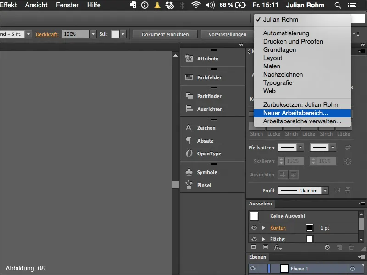Image resolution: width=367 pixels, height=275 pixels.
Task: Open the Stil style dropdown
Action: pyautogui.click(x=123, y=34)
